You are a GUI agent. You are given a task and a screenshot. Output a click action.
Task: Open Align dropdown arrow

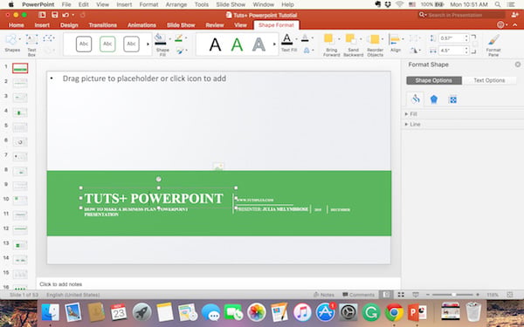(403, 38)
